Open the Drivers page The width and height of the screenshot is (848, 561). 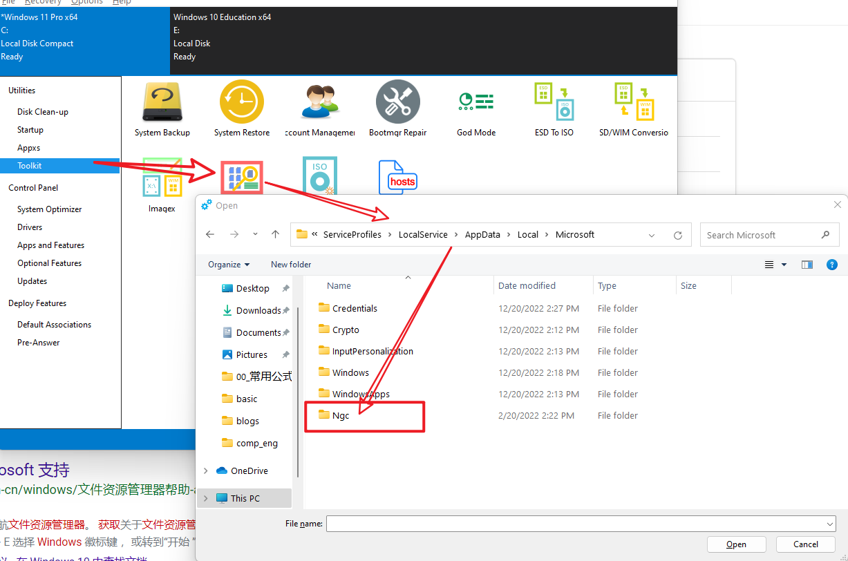point(30,227)
